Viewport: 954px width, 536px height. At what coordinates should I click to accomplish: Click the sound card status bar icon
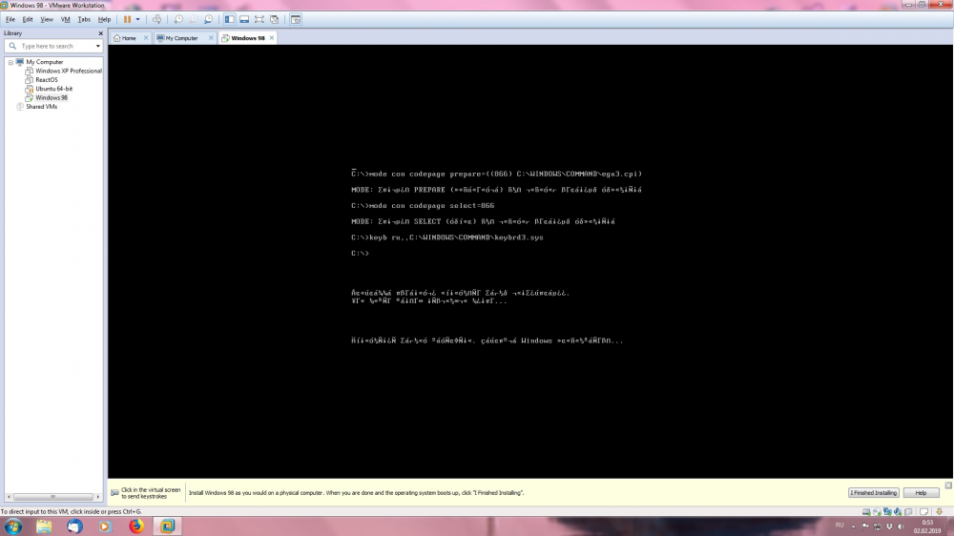(898, 512)
